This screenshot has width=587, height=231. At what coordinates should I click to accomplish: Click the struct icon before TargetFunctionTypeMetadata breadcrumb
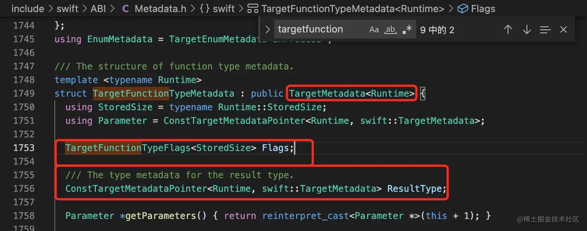(253, 9)
